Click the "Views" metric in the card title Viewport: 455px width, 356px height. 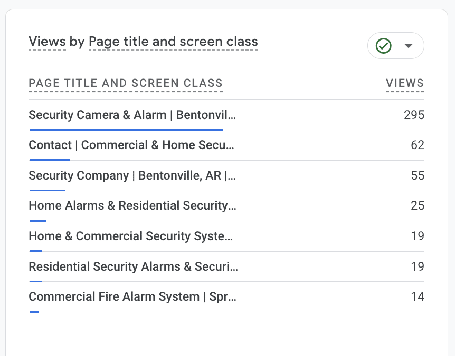[x=48, y=42]
